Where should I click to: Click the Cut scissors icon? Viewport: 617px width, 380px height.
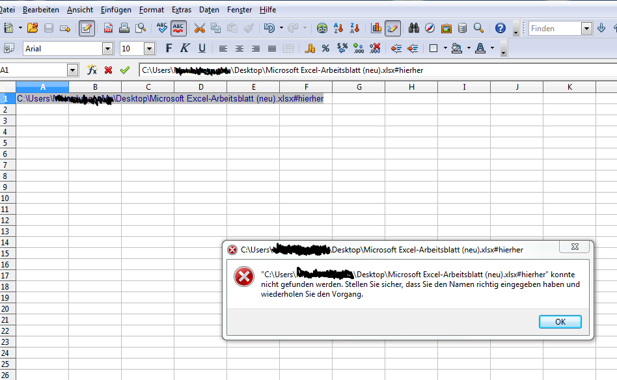pyautogui.click(x=200, y=28)
